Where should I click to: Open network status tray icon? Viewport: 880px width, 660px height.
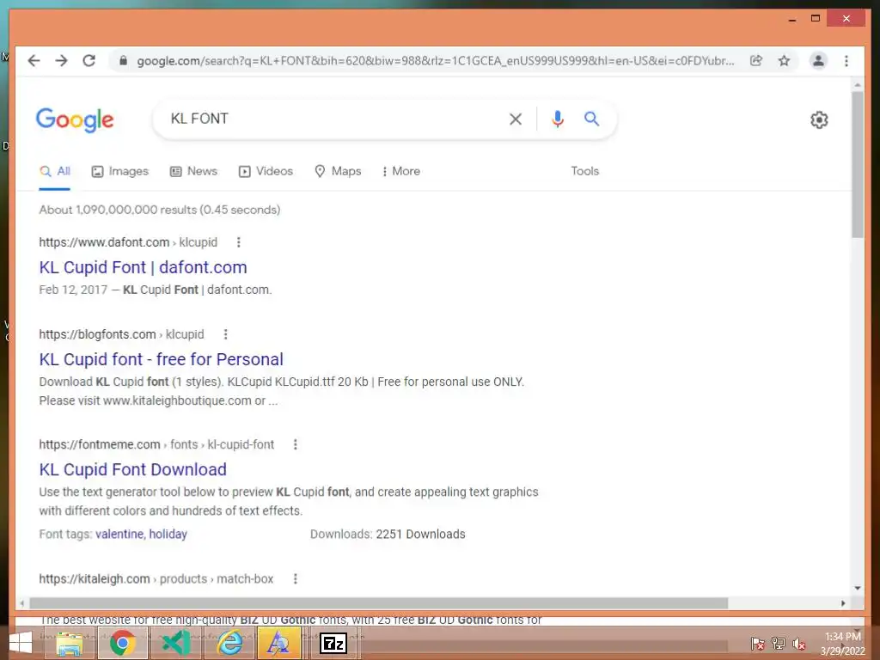778,644
